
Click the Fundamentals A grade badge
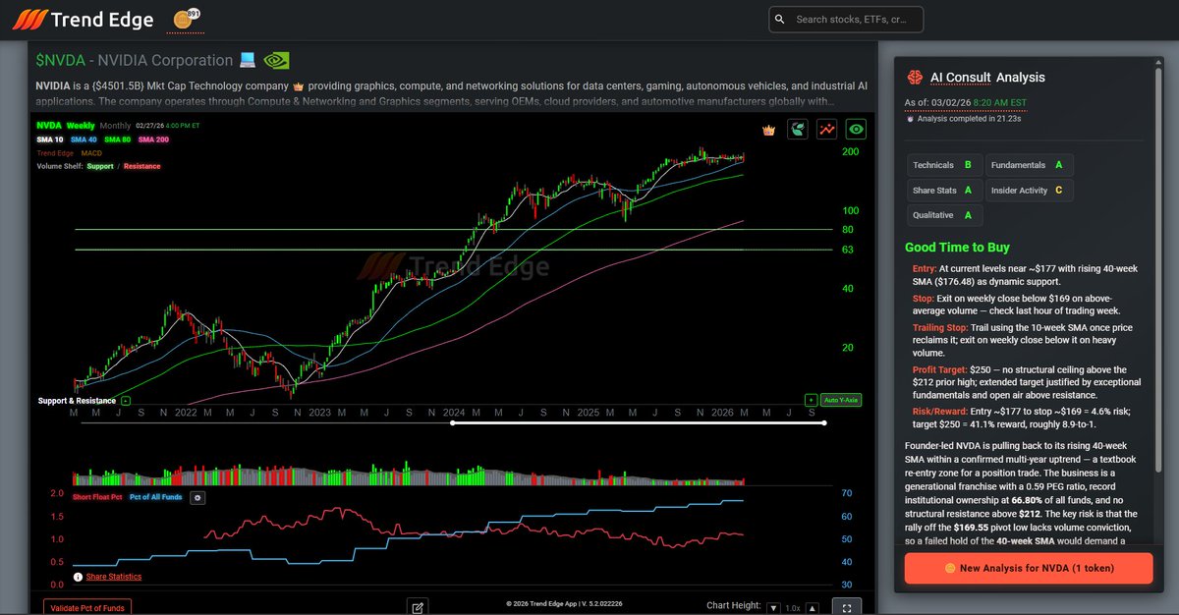pyautogui.click(x=1029, y=165)
